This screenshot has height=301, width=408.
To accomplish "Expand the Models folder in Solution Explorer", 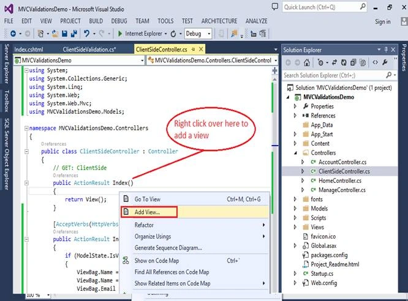I will pos(295,209).
